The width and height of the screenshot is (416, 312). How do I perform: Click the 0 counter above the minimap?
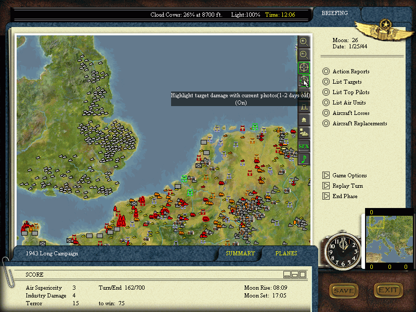371,212
